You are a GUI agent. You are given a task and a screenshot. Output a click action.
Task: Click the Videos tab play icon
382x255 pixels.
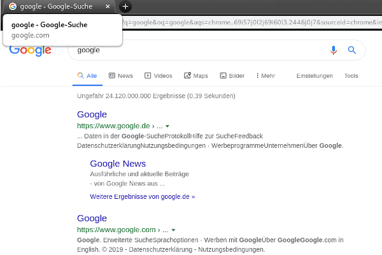[148, 76]
